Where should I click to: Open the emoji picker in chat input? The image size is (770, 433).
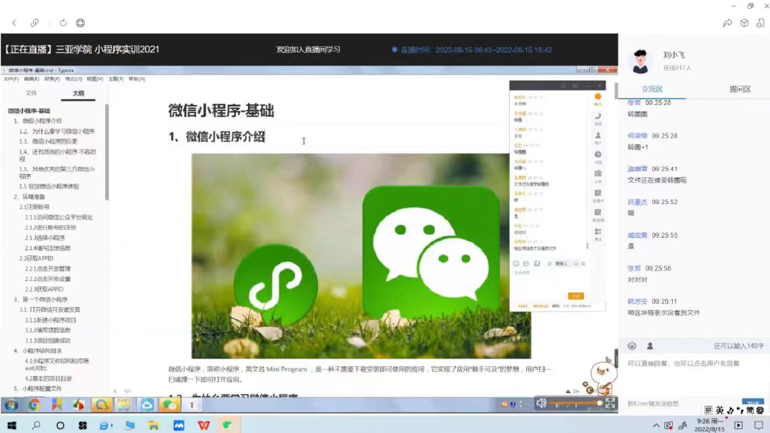632,346
